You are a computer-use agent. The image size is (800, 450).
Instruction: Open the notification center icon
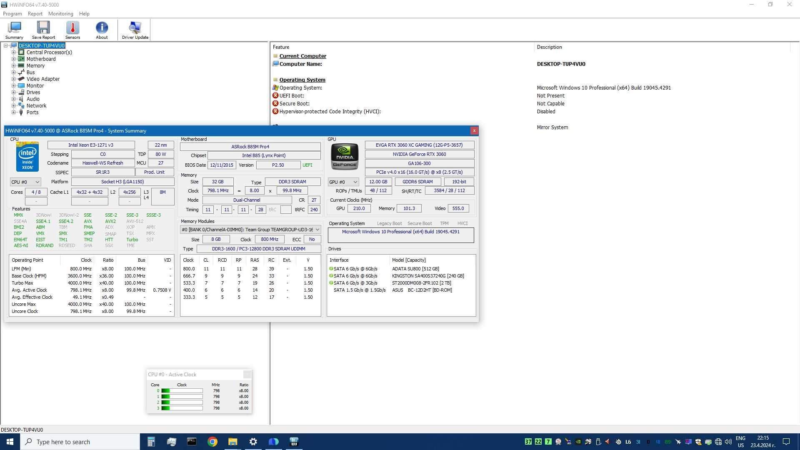coord(786,442)
